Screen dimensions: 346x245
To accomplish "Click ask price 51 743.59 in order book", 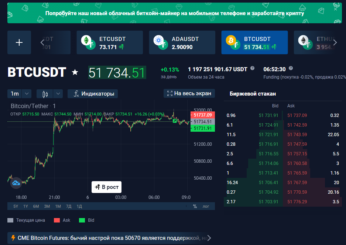I will pyautogui.click(x=297, y=135).
